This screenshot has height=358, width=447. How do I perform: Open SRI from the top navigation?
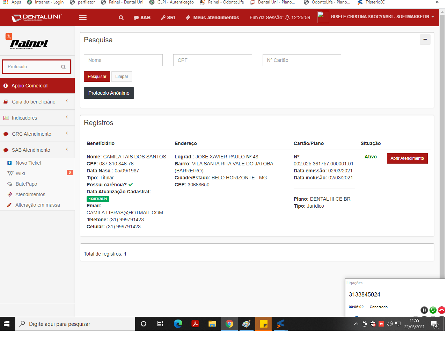click(x=168, y=17)
